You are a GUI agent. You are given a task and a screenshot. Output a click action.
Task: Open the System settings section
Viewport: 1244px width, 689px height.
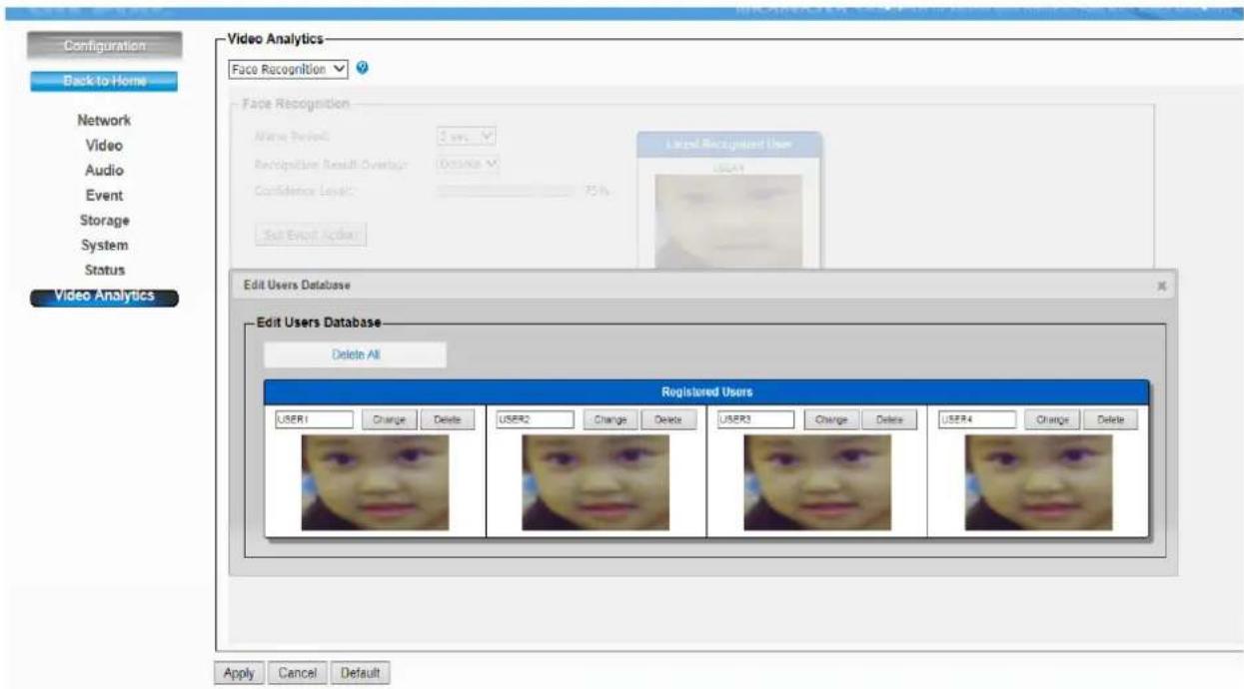click(x=104, y=245)
